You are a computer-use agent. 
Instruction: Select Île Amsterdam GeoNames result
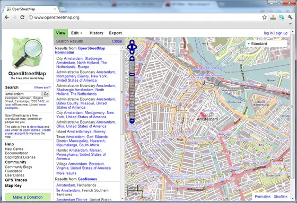82,192
